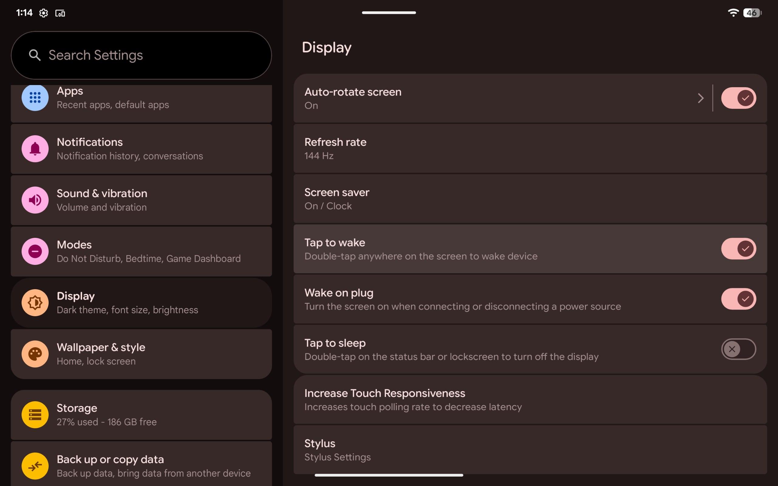The width and height of the screenshot is (778, 486).
Task: Turn off Auto-rotate screen switch
Action: tap(738, 98)
